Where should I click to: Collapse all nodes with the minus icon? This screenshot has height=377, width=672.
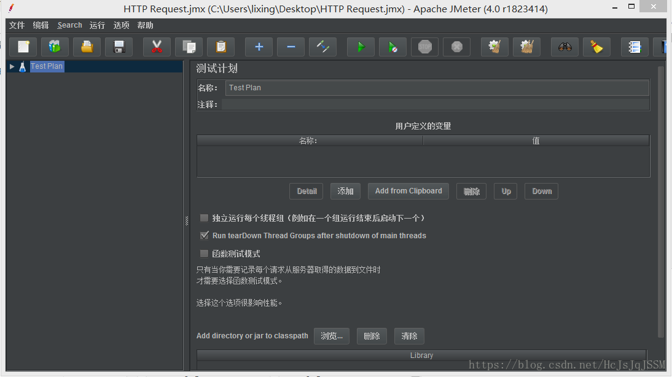coord(291,47)
